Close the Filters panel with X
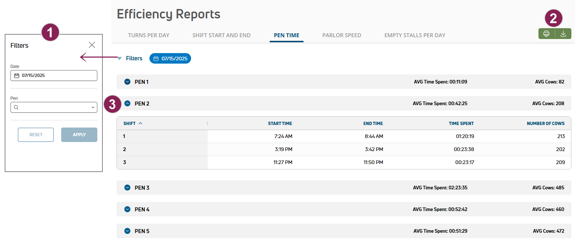The image size is (575, 241). [92, 45]
